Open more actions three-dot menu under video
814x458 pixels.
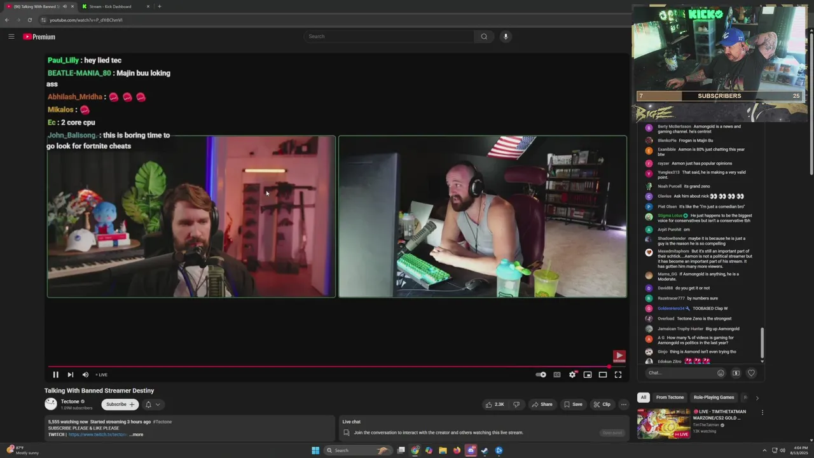click(624, 404)
